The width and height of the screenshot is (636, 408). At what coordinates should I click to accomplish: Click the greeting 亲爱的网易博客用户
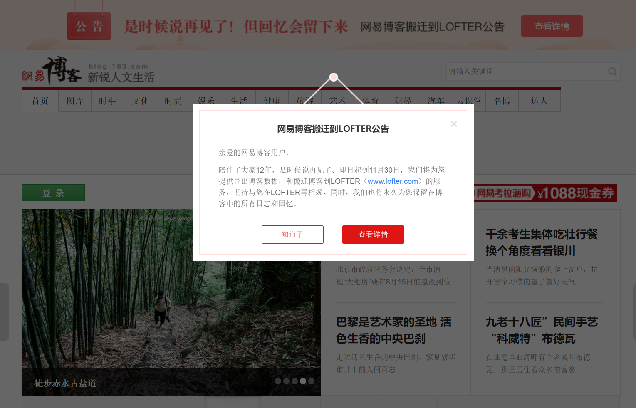(x=254, y=153)
